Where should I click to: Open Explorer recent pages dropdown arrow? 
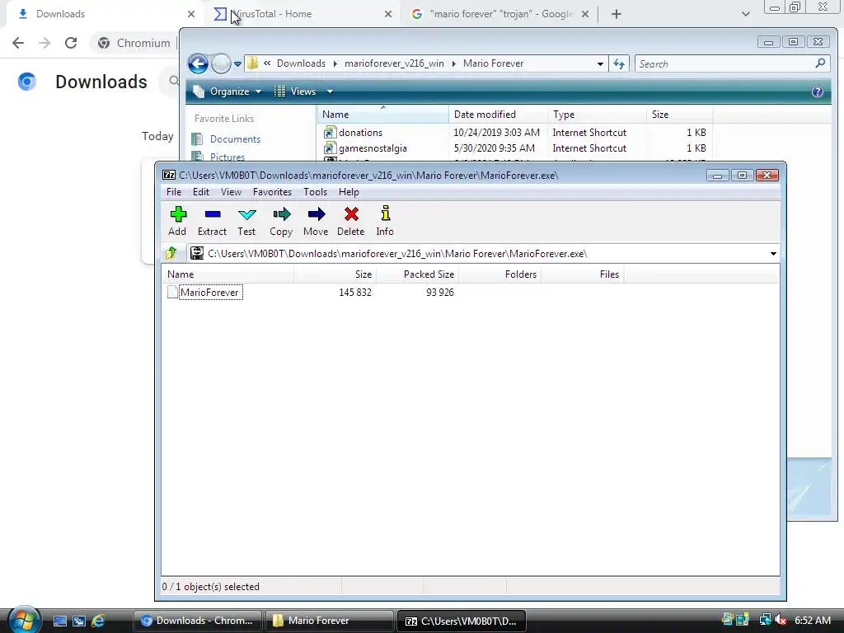click(237, 64)
